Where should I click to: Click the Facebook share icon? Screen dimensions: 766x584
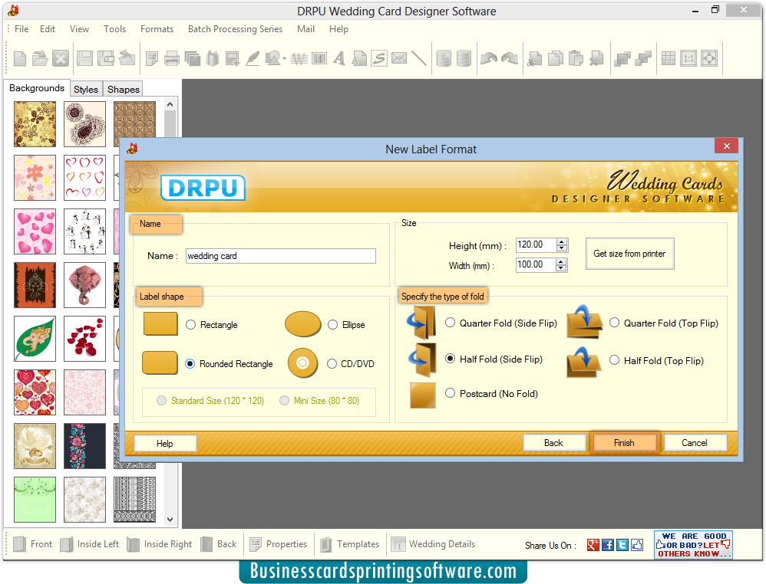608,545
